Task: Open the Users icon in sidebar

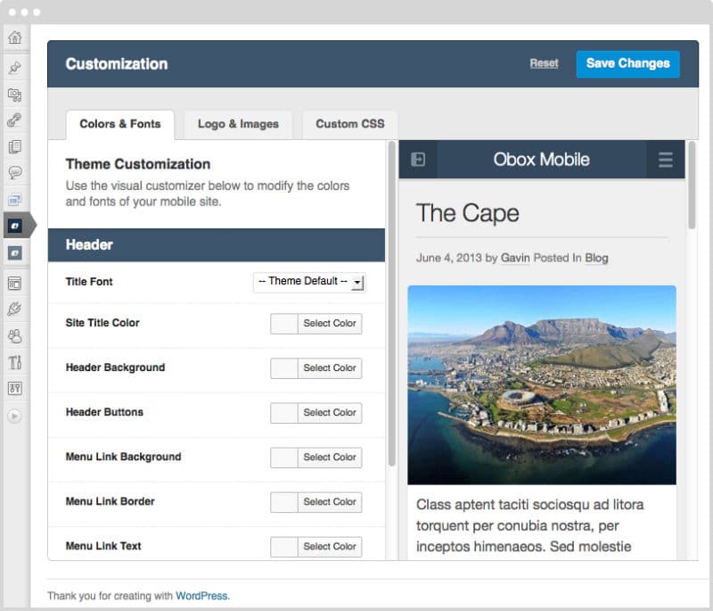Action: point(14,336)
